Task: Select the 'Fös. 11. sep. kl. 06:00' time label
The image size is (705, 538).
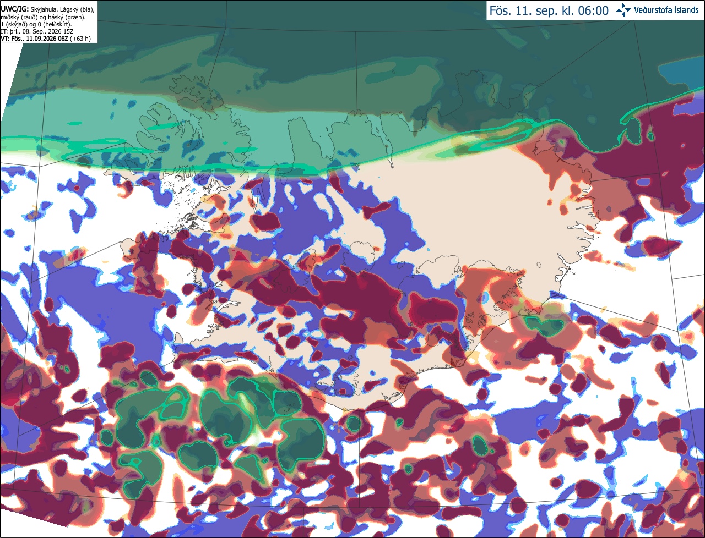Action: click(549, 10)
